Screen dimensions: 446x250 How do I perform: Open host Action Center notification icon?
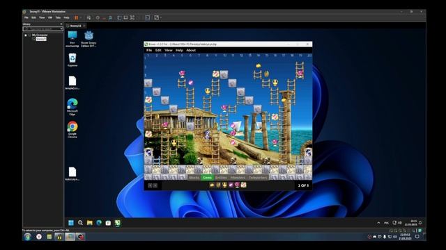click(x=417, y=237)
